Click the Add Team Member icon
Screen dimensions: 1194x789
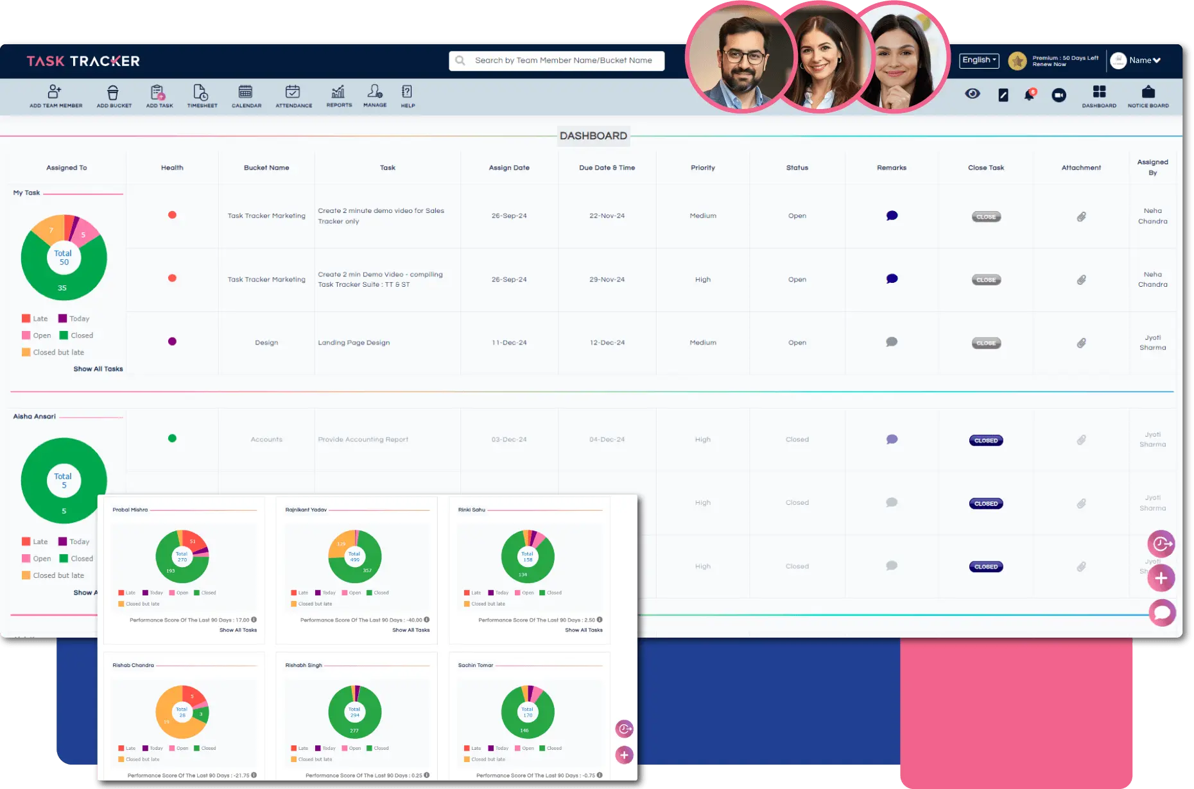click(55, 96)
